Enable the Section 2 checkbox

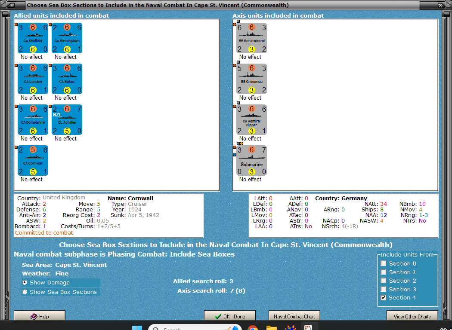point(384,281)
